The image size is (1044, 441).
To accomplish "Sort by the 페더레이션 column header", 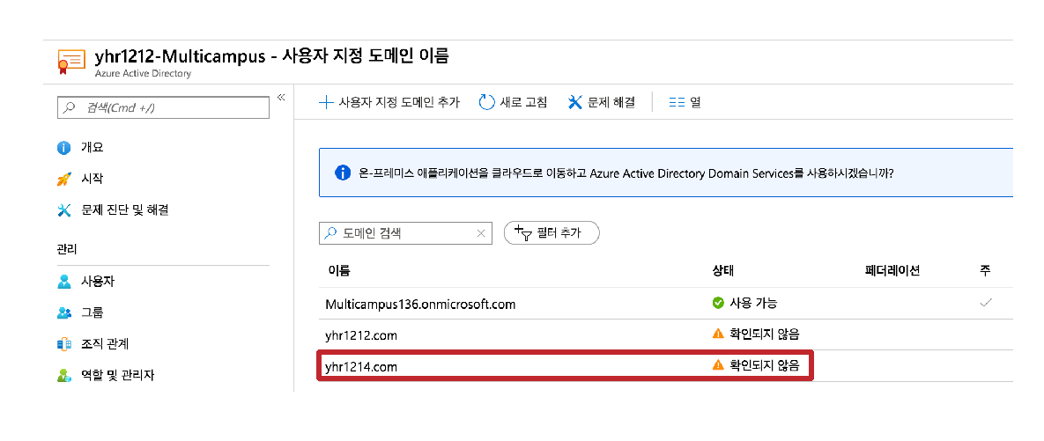I will 892,271.
